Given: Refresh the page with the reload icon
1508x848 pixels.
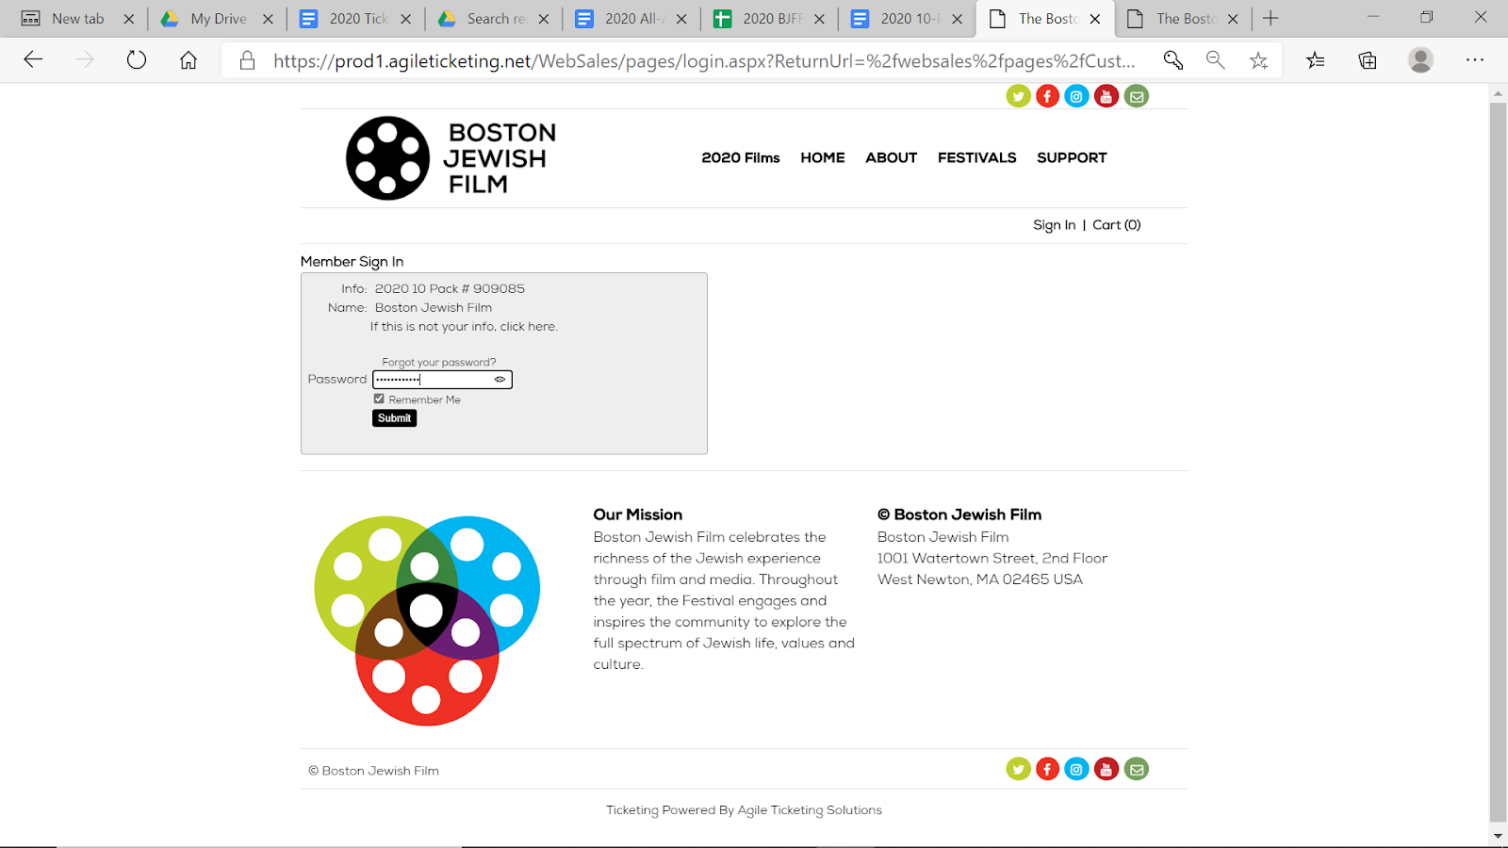Looking at the screenshot, I should [137, 60].
